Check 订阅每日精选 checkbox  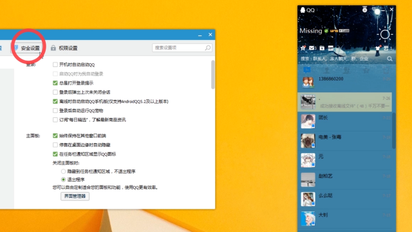pyautogui.click(x=55, y=120)
